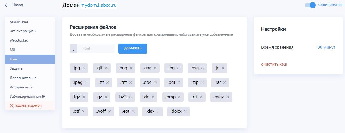
Task: Open История атак in sidebar
Action: 21,87
